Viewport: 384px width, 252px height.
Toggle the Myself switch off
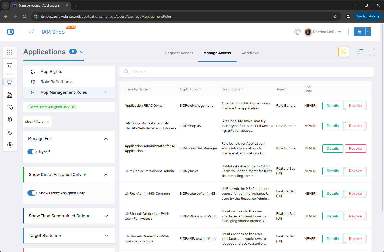(x=32, y=152)
